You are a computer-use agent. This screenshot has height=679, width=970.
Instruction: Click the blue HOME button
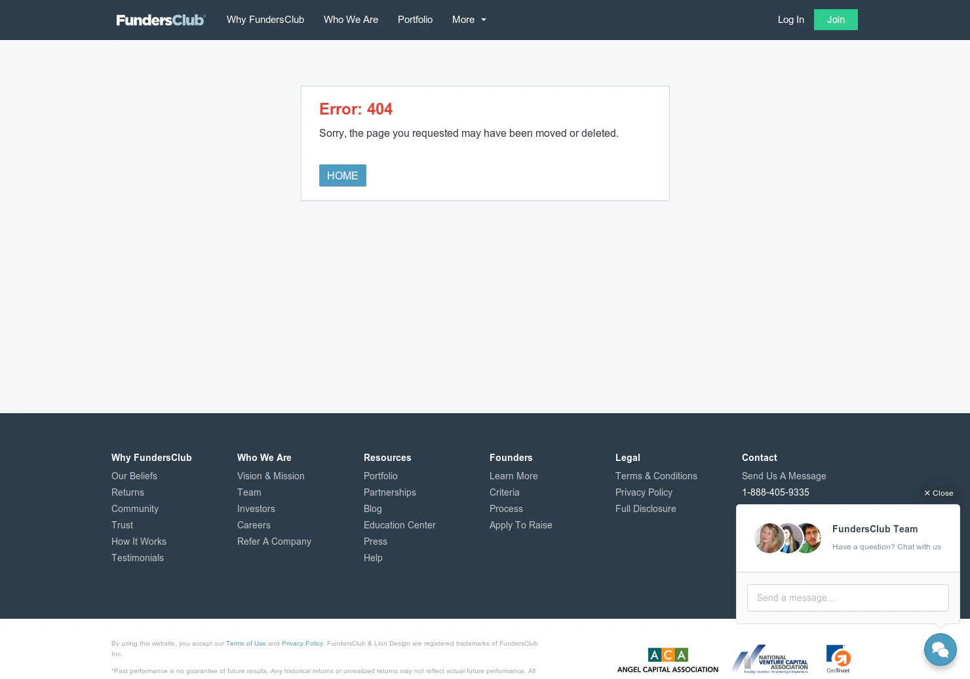pyautogui.click(x=343, y=175)
